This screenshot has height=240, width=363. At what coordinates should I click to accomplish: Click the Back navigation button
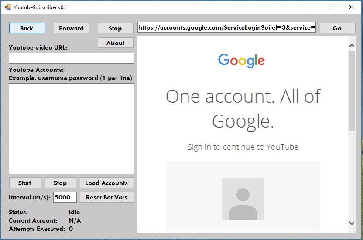pyautogui.click(x=27, y=28)
